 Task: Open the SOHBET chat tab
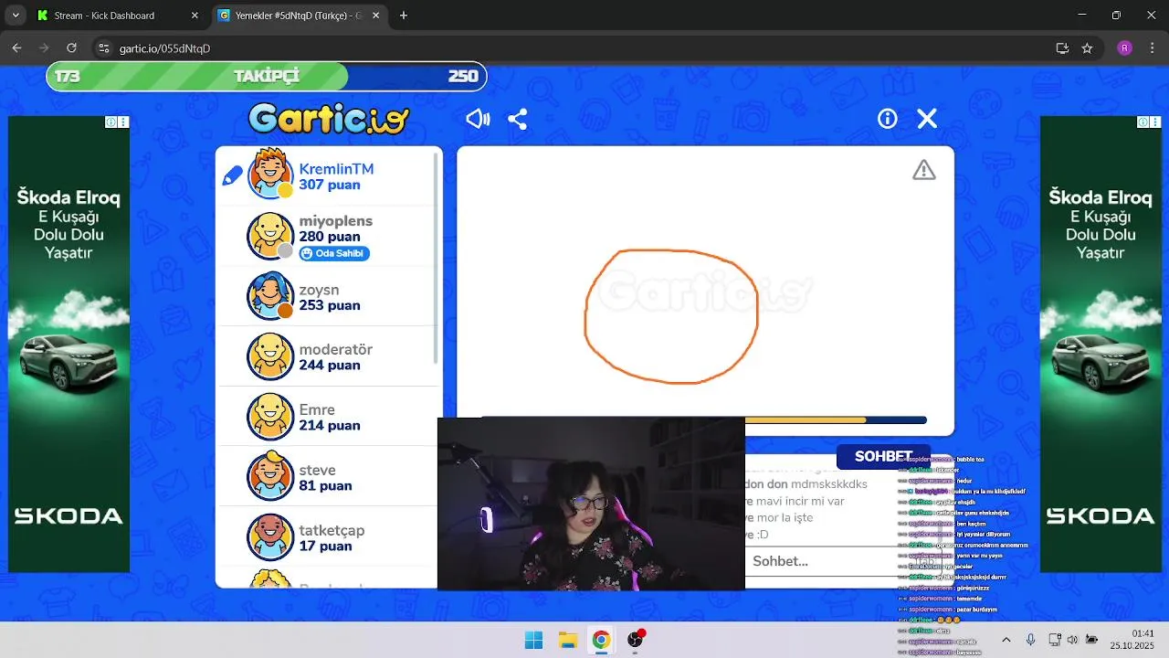pos(883,456)
